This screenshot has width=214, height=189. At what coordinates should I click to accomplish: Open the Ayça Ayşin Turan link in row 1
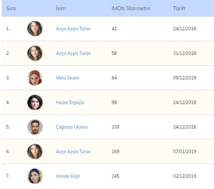point(73,29)
